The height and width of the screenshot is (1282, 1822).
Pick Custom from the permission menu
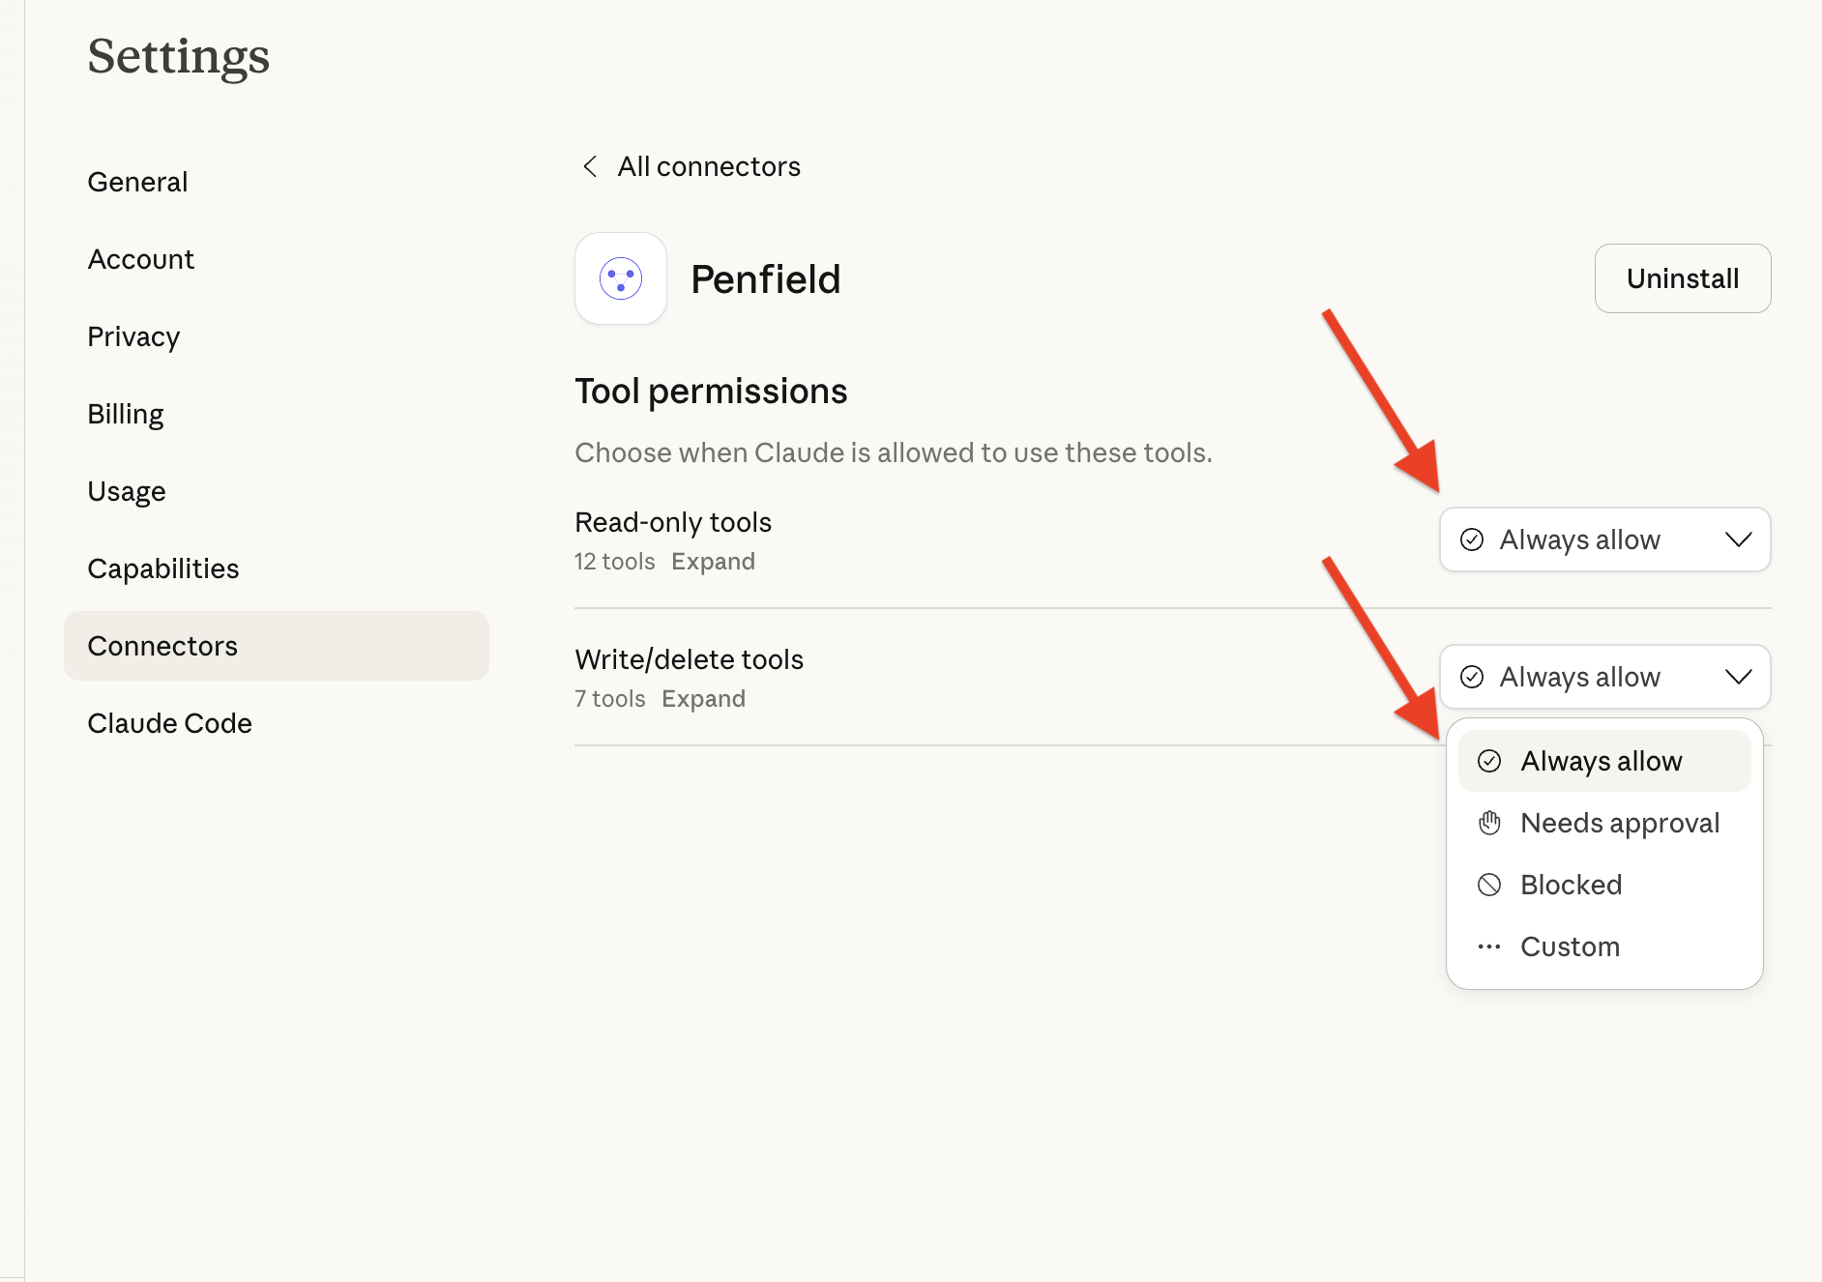pyautogui.click(x=1604, y=947)
